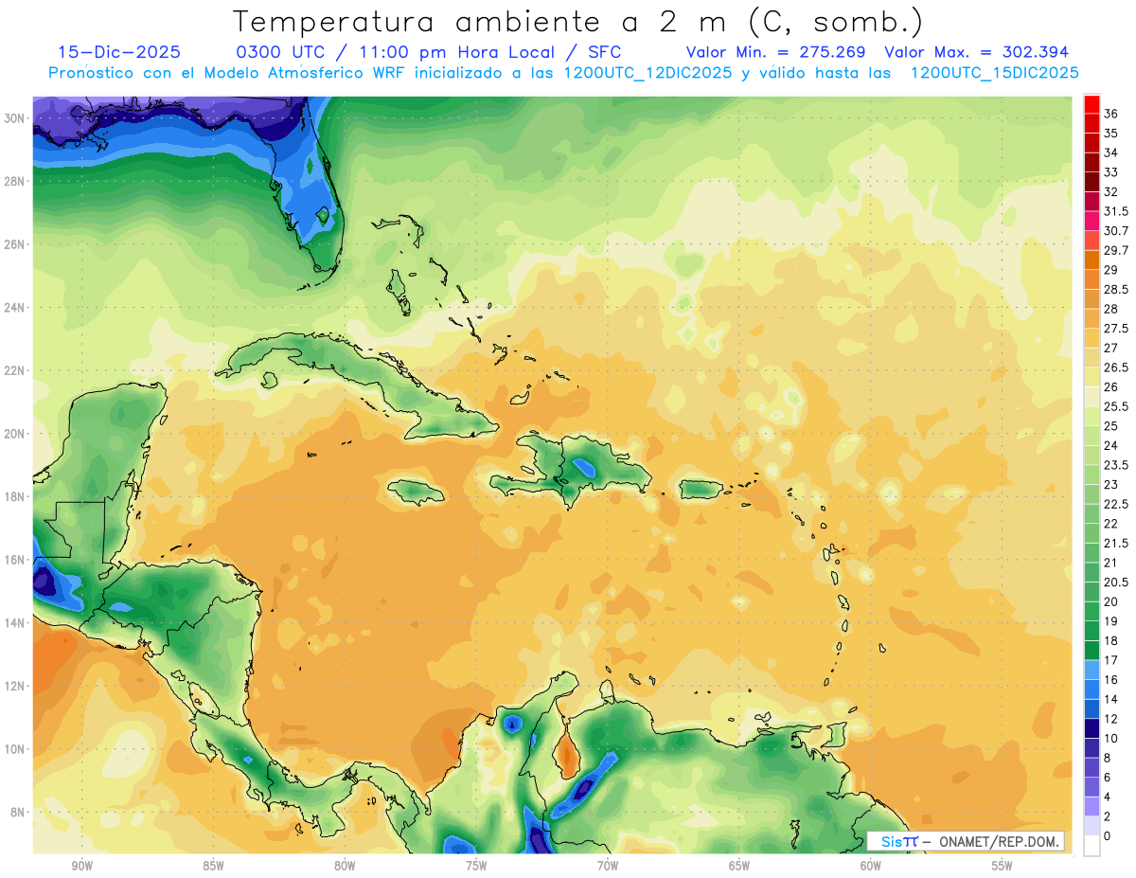This screenshot has width=1136, height=878.
Task: Select legend value '35'
Action: coord(1110,134)
